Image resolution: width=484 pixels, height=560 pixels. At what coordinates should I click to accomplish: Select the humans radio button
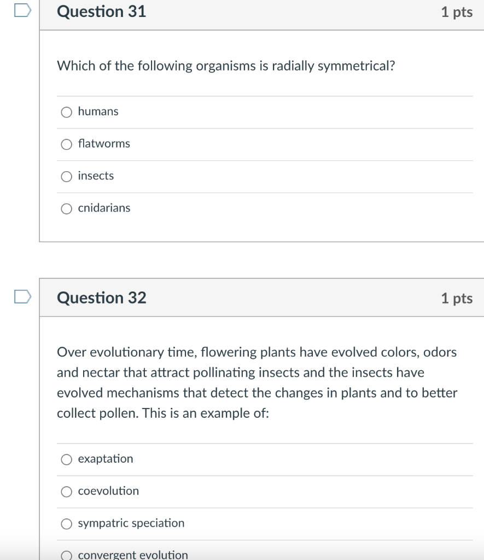[x=67, y=112]
